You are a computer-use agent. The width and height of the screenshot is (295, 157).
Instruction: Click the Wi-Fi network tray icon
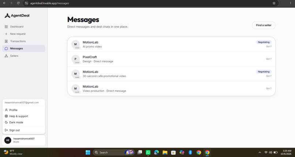[x=266, y=152]
